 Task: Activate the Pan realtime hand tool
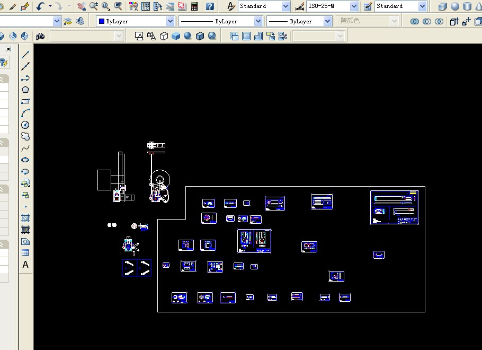pos(82,6)
